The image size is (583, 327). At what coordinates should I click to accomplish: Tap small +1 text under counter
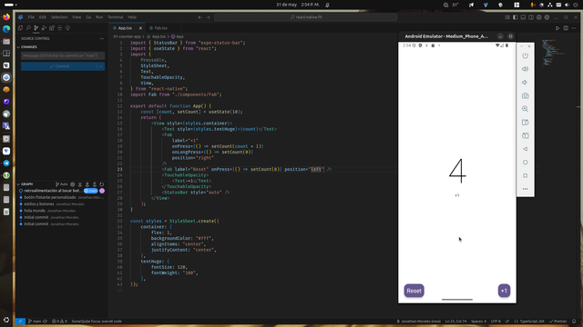(x=457, y=195)
